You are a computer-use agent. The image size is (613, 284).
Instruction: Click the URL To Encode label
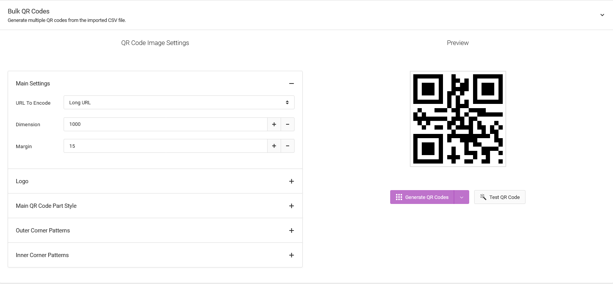click(x=33, y=103)
